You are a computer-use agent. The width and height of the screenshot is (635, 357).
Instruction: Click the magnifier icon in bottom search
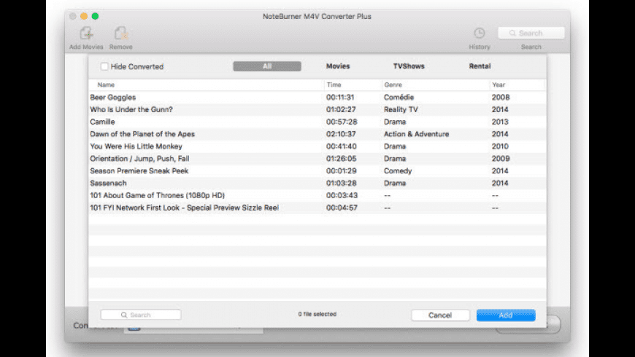(x=124, y=315)
